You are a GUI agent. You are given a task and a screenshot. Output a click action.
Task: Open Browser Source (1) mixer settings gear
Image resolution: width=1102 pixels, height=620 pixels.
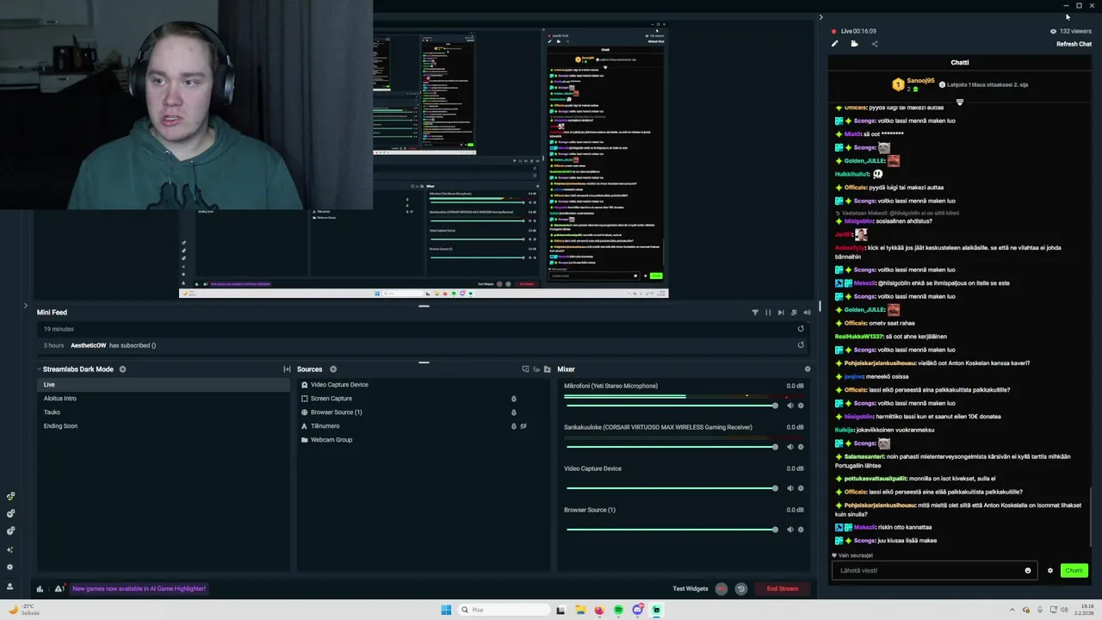(x=801, y=530)
